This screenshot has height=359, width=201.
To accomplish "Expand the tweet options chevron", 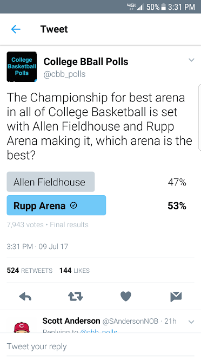I will [x=191, y=60].
